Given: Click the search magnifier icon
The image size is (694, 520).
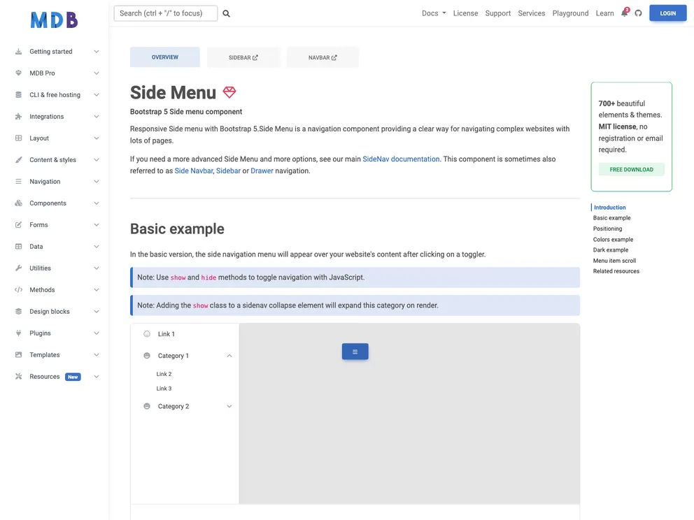Looking at the screenshot, I should point(225,13).
